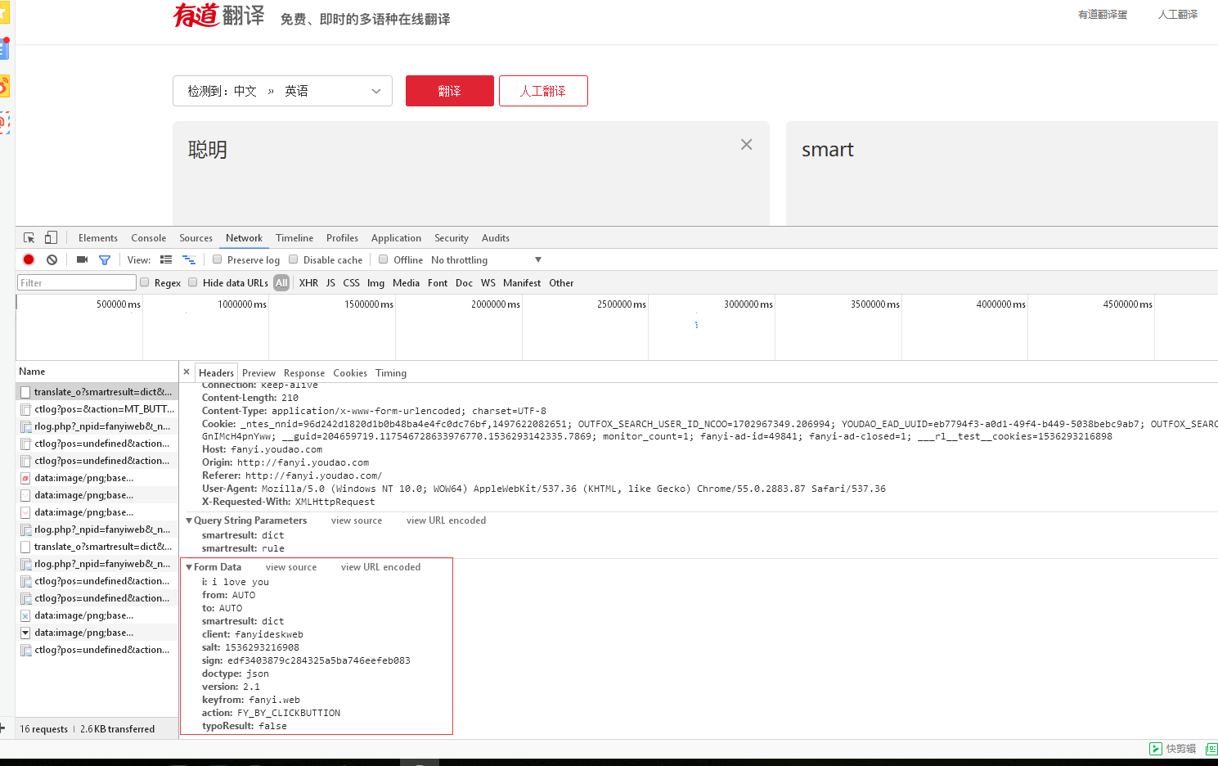The width and height of the screenshot is (1218, 766).
Task: Show the Cookies tab
Action: tap(350, 373)
